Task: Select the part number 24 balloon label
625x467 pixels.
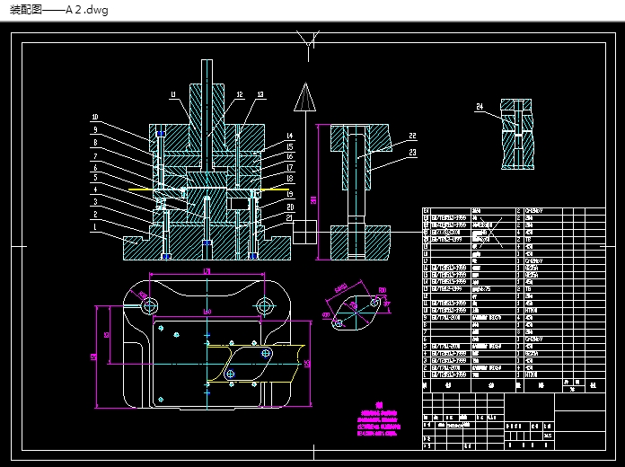Action: [x=480, y=107]
